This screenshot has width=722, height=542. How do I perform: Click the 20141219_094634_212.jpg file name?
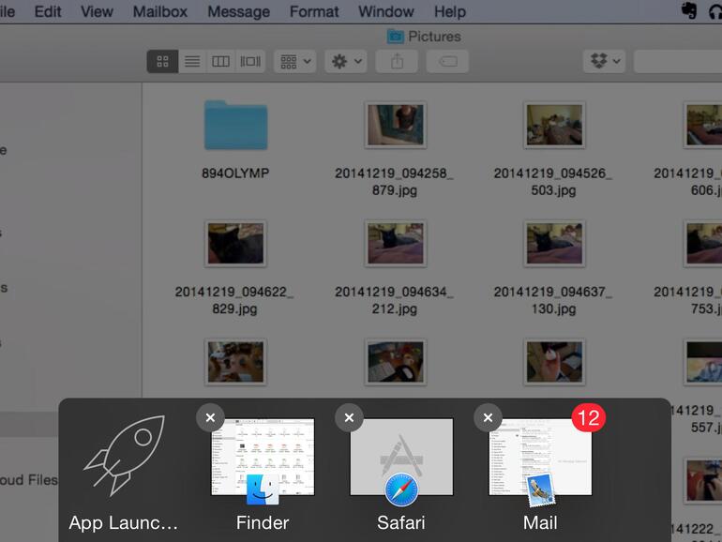[394, 300]
